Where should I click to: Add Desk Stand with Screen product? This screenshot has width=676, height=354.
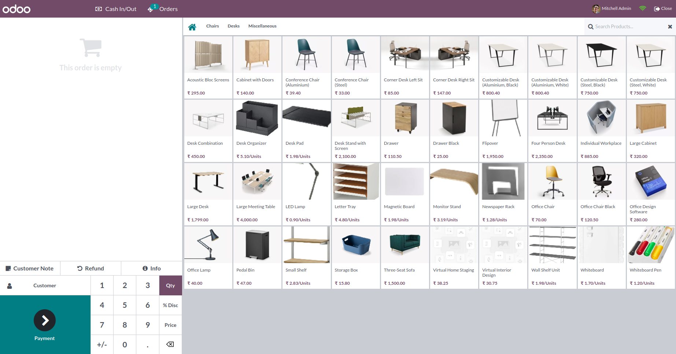coord(356,130)
